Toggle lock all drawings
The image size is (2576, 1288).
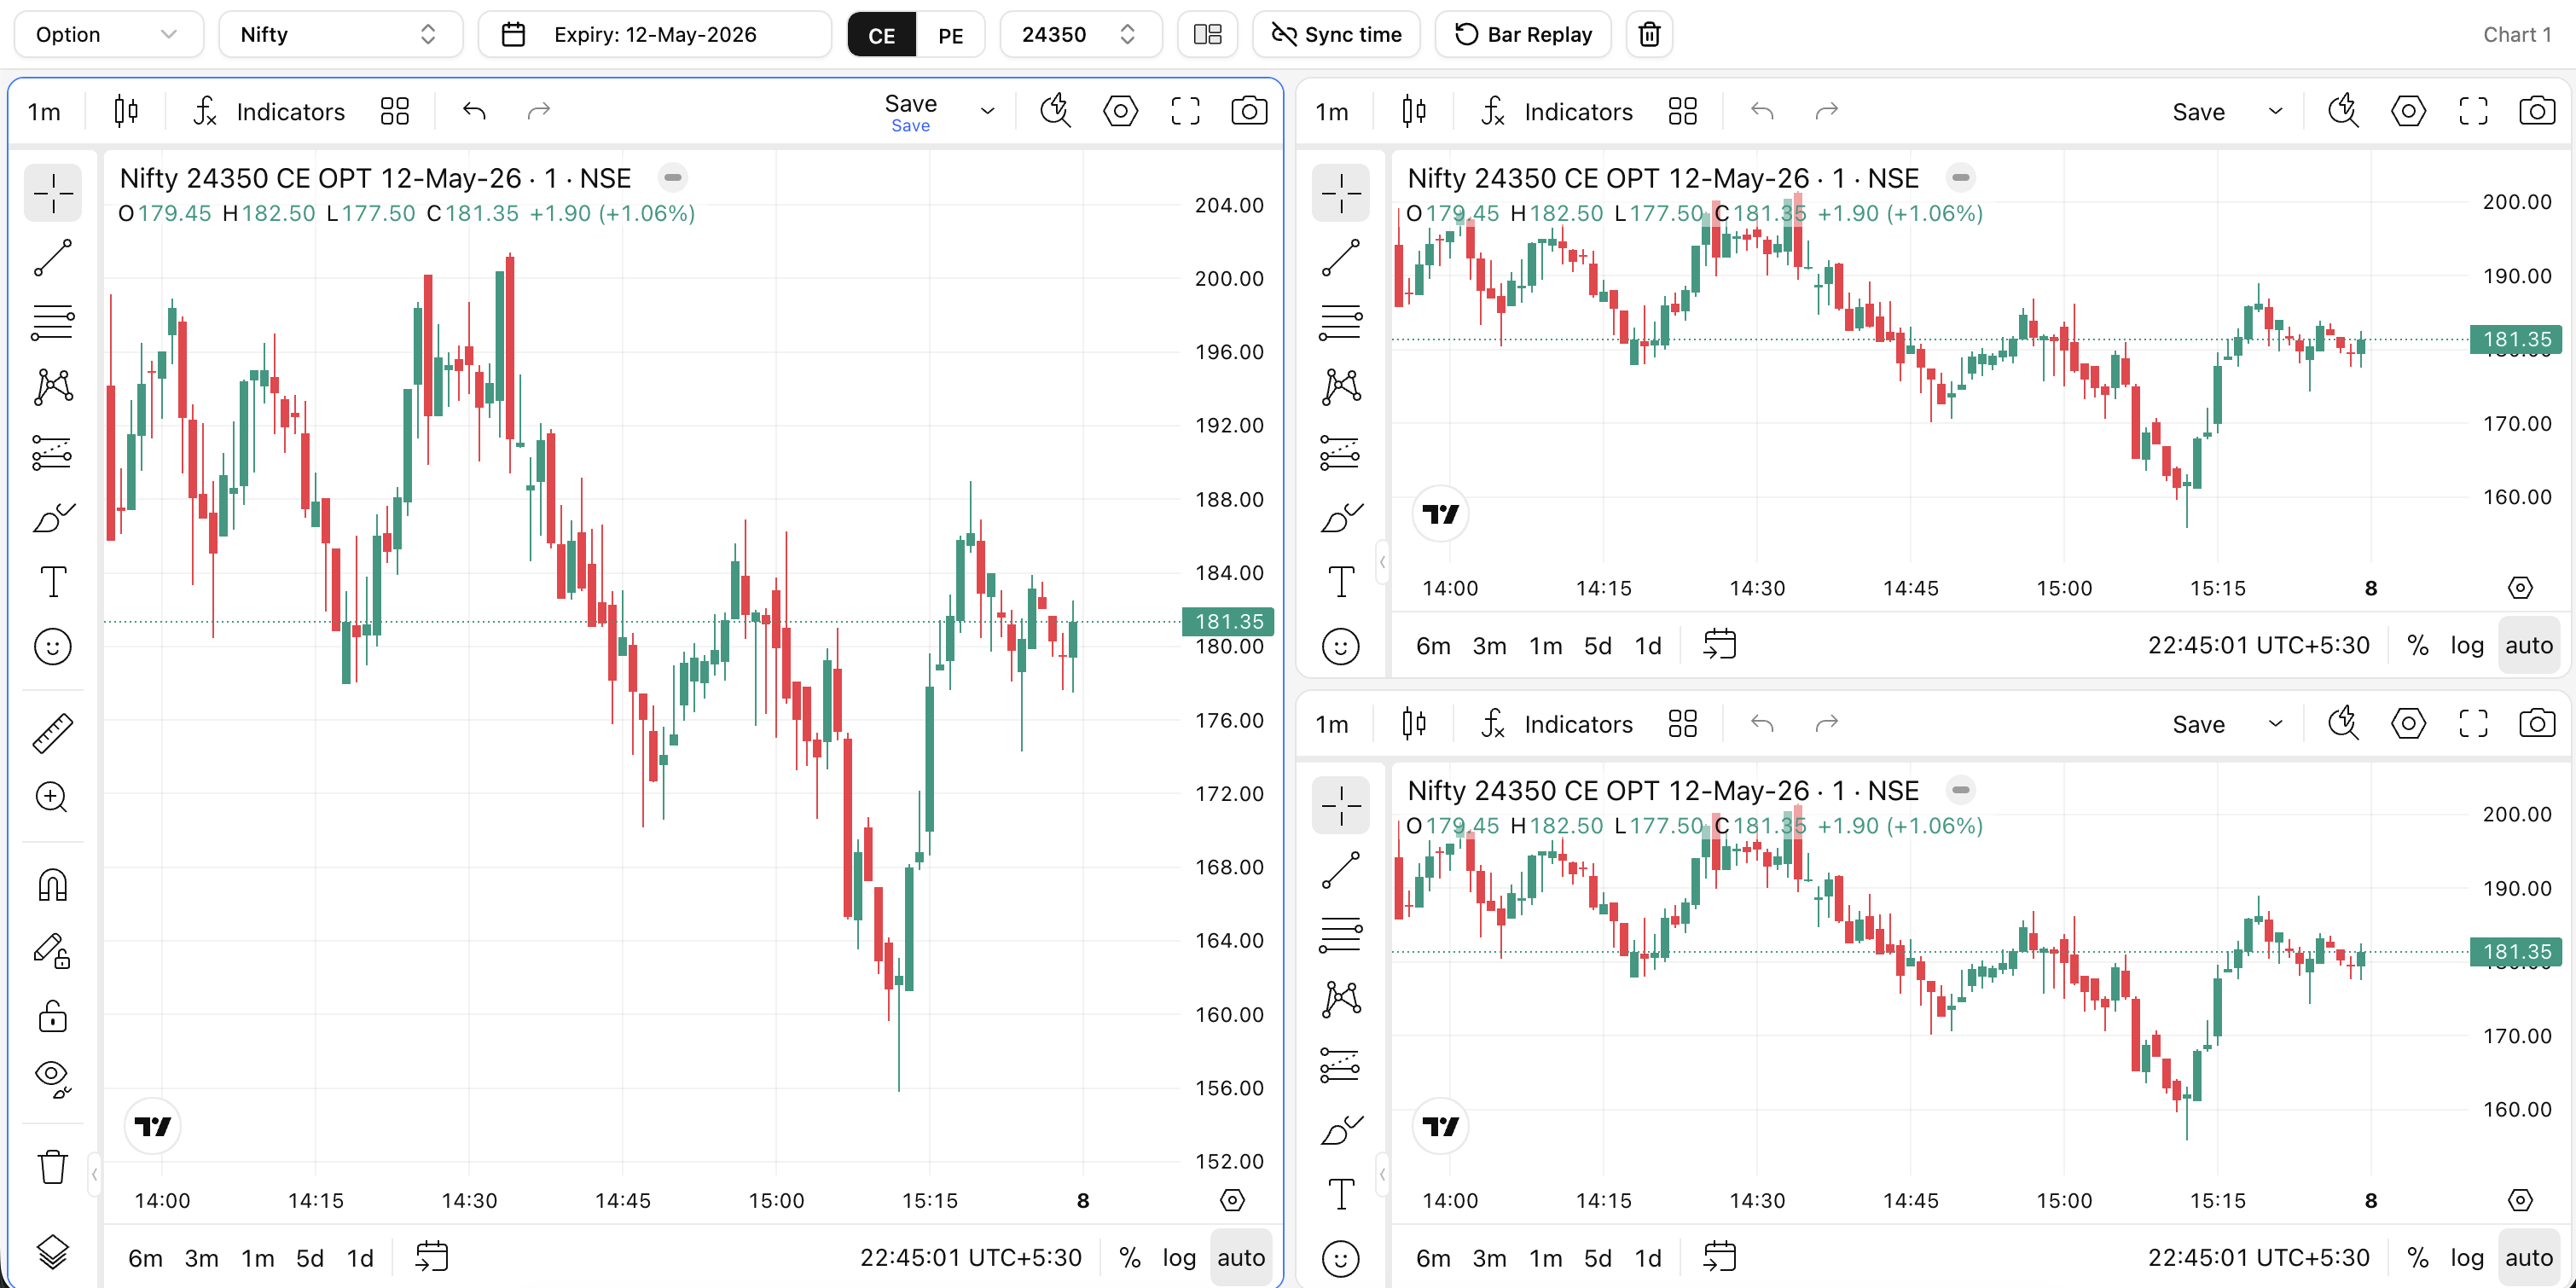[53, 1015]
